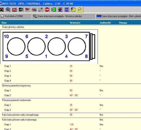
Task: Click the magnifier info icon
Action: coord(8,10)
